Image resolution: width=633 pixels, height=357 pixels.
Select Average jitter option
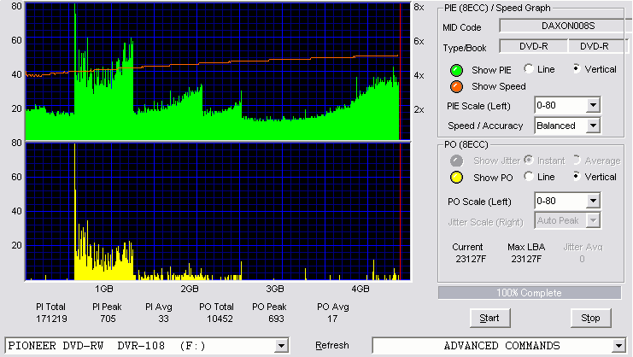[x=577, y=160]
